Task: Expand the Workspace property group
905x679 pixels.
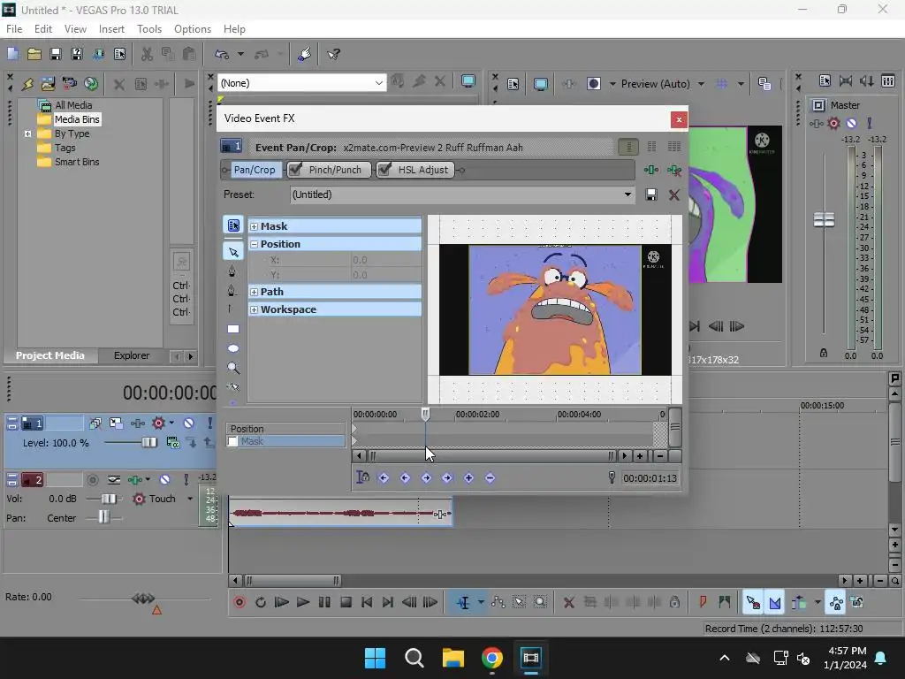Action: (x=254, y=309)
